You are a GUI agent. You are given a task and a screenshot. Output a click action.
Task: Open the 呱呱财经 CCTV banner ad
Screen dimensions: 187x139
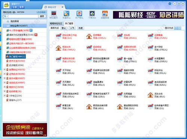[x=148, y=15]
